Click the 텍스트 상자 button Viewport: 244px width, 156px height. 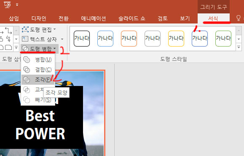point(40,39)
